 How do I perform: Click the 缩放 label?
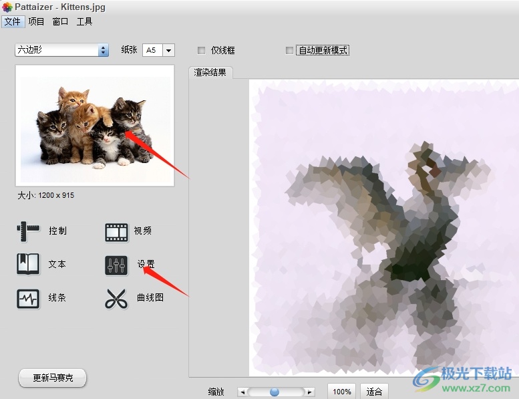pos(216,392)
